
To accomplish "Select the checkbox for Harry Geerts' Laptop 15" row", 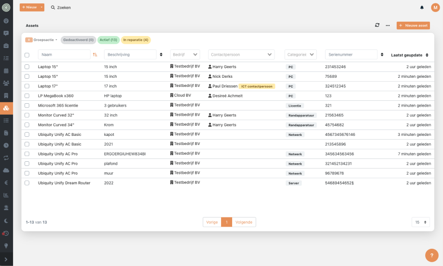I will tap(27, 67).
